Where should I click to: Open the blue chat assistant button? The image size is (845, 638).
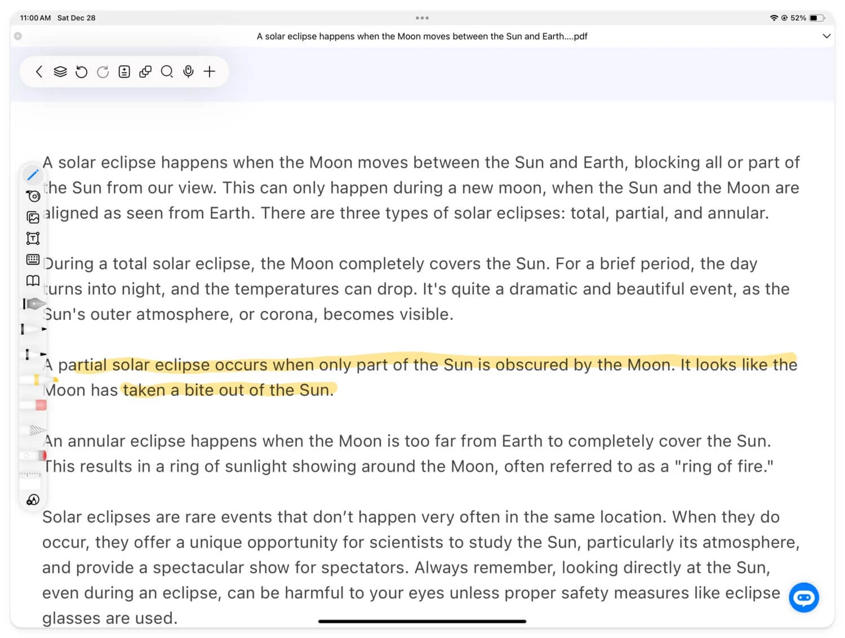click(803, 597)
